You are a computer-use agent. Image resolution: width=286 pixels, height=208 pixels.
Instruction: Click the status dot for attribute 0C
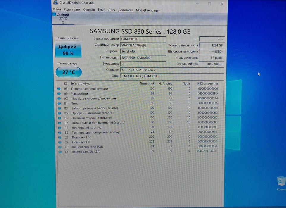coord(59,98)
